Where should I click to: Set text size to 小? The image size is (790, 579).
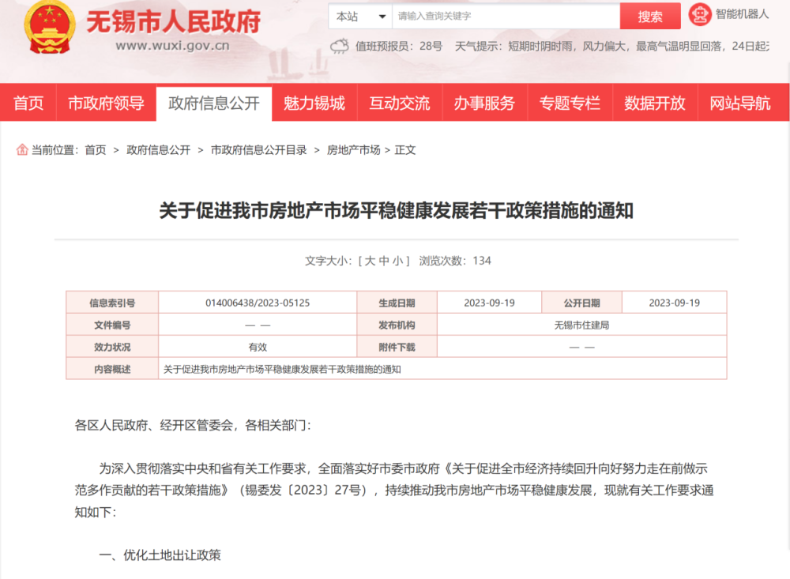click(x=398, y=261)
